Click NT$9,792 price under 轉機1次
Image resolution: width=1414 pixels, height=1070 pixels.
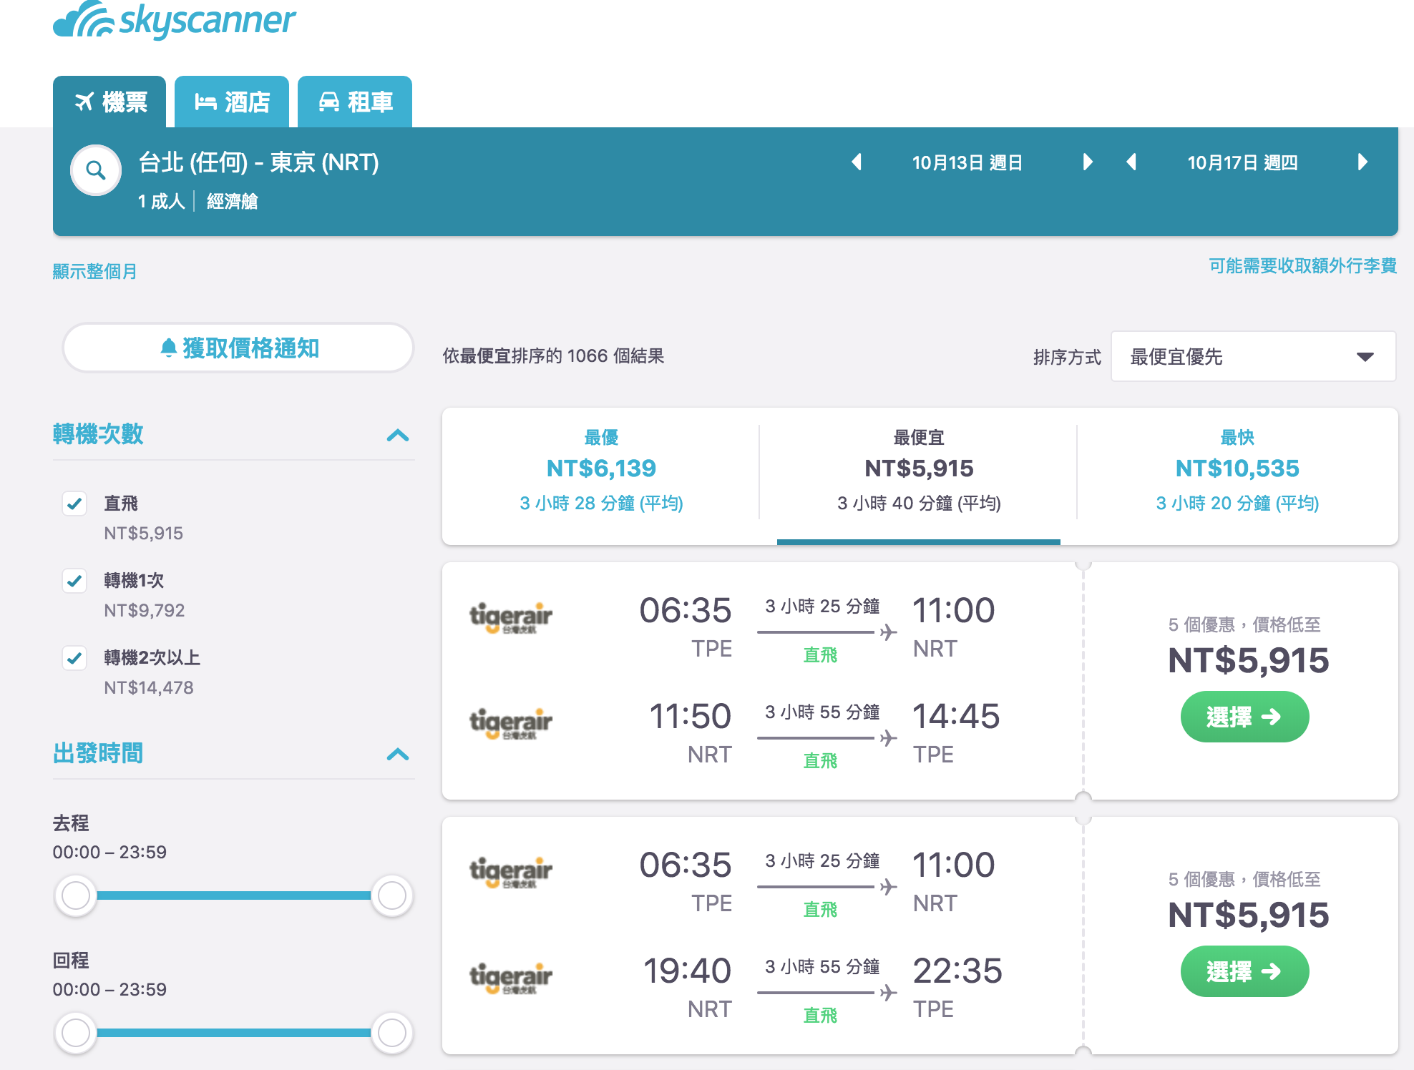(x=145, y=611)
